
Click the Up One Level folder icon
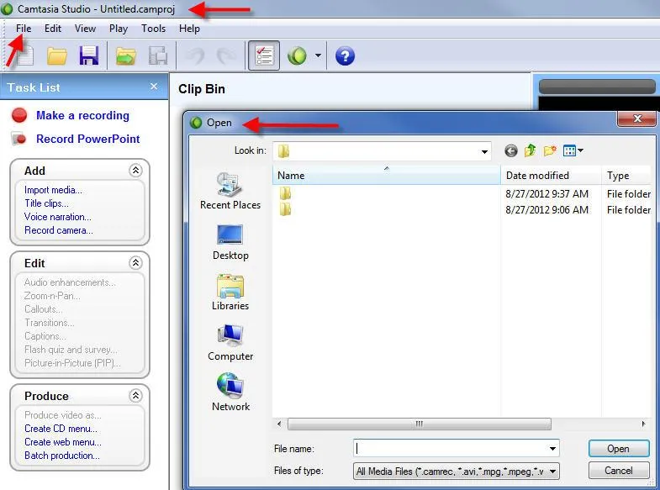point(530,150)
